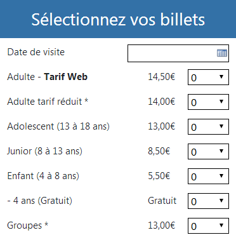
Task: Click the Gratuit price text
Action: pos(162,201)
